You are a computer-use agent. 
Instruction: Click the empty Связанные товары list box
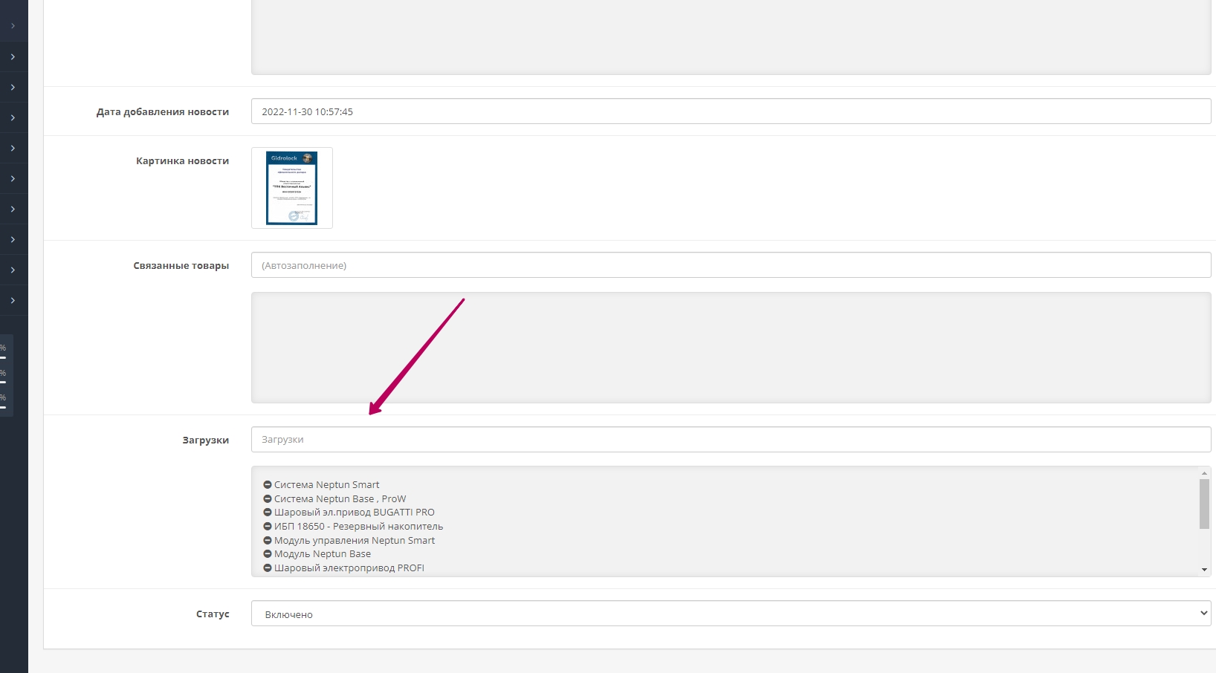(x=731, y=348)
